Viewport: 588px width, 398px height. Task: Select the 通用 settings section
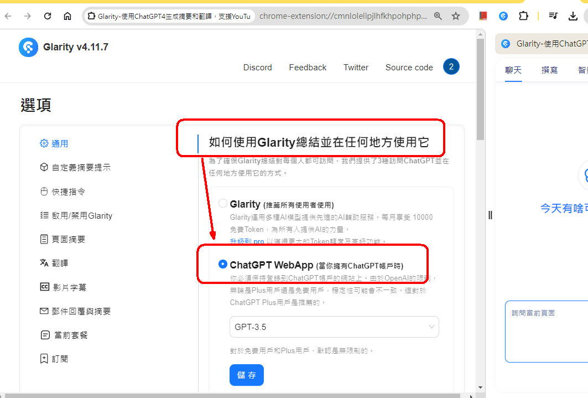pos(54,144)
